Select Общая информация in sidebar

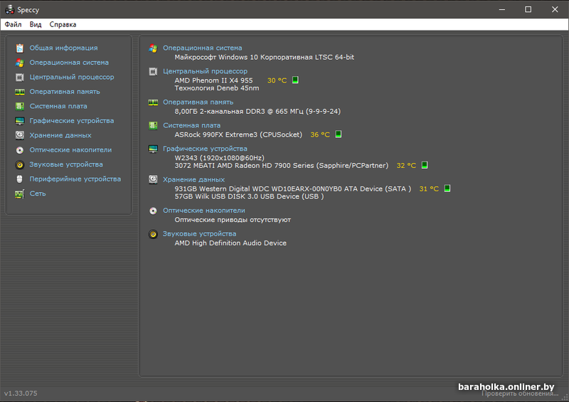pos(63,48)
